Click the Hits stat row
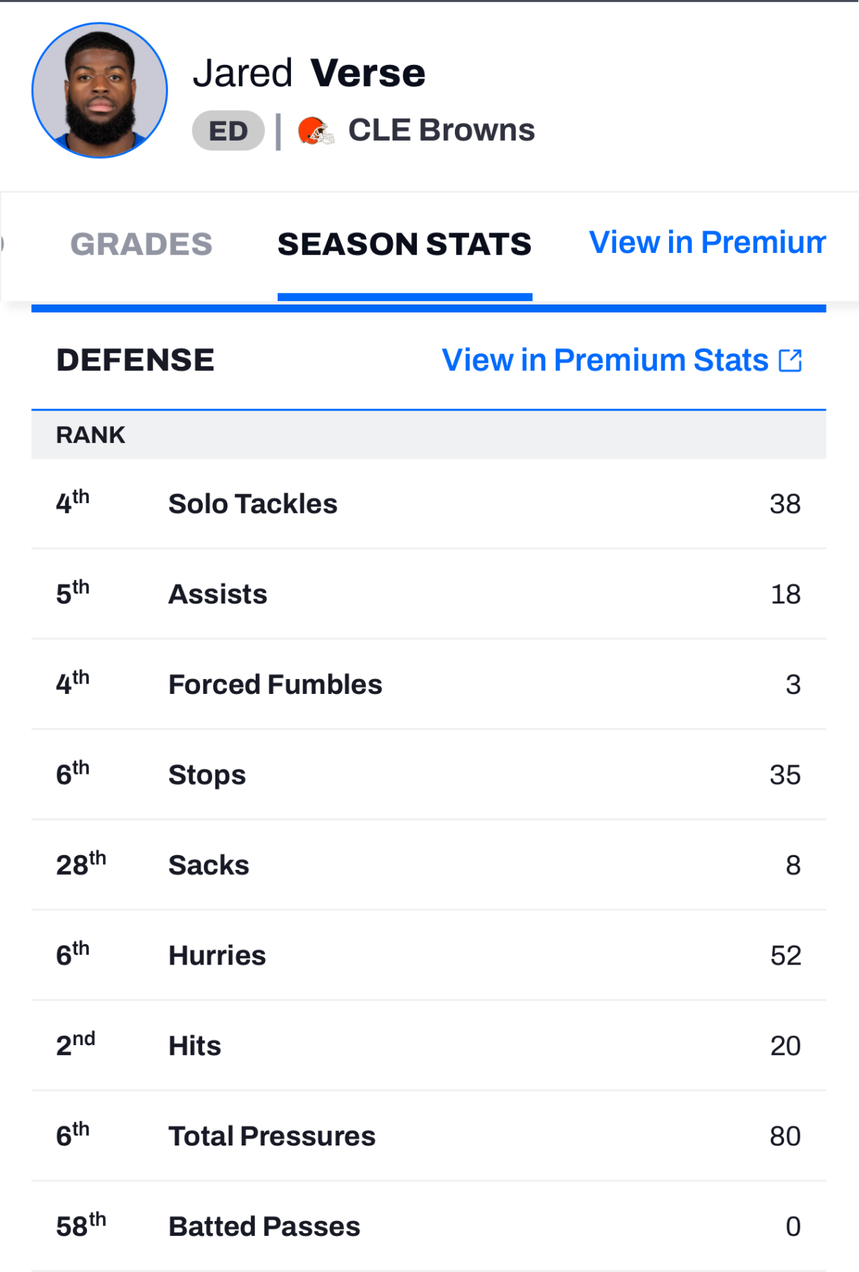859x1272 pixels. [429, 1047]
